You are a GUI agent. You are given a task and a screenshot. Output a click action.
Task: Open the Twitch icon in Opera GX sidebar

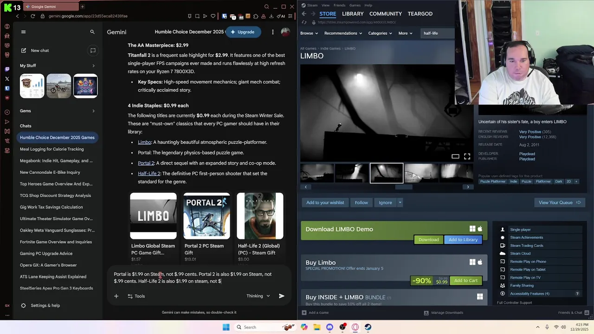click(x=7, y=69)
